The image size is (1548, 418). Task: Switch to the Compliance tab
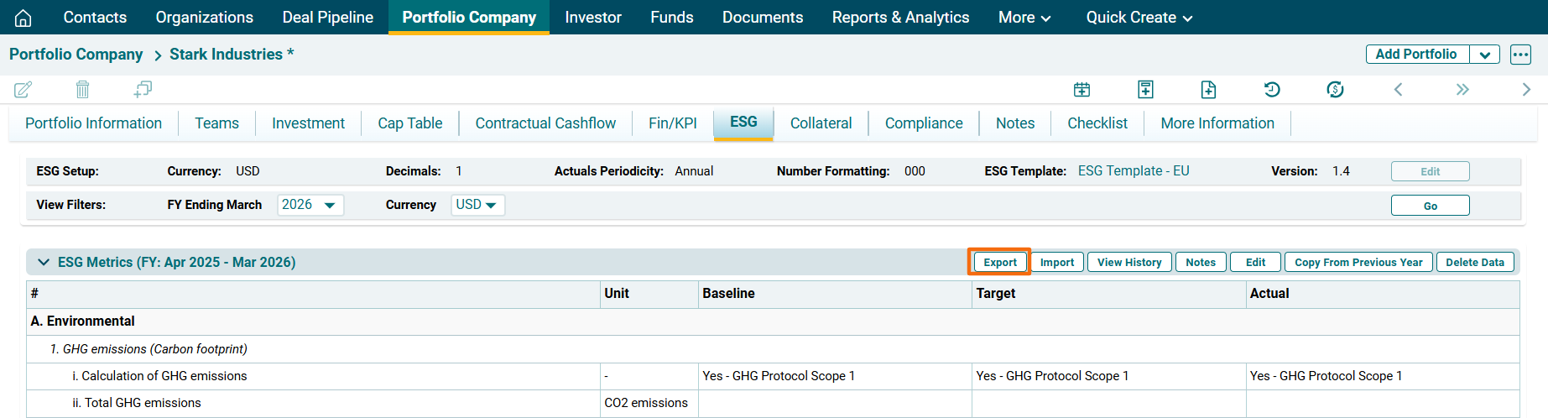tap(923, 123)
